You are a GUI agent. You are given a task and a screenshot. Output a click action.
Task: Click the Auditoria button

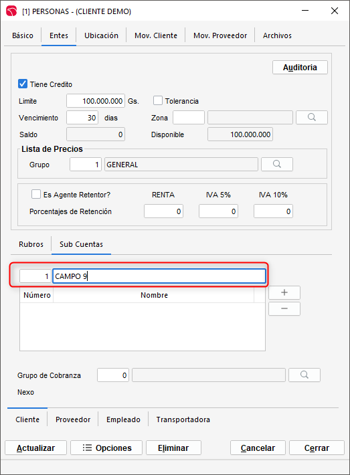(300, 68)
